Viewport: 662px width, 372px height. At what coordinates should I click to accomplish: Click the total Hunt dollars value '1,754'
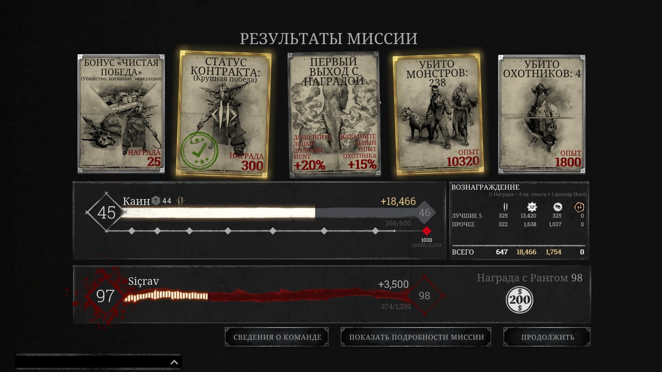click(x=553, y=252)
